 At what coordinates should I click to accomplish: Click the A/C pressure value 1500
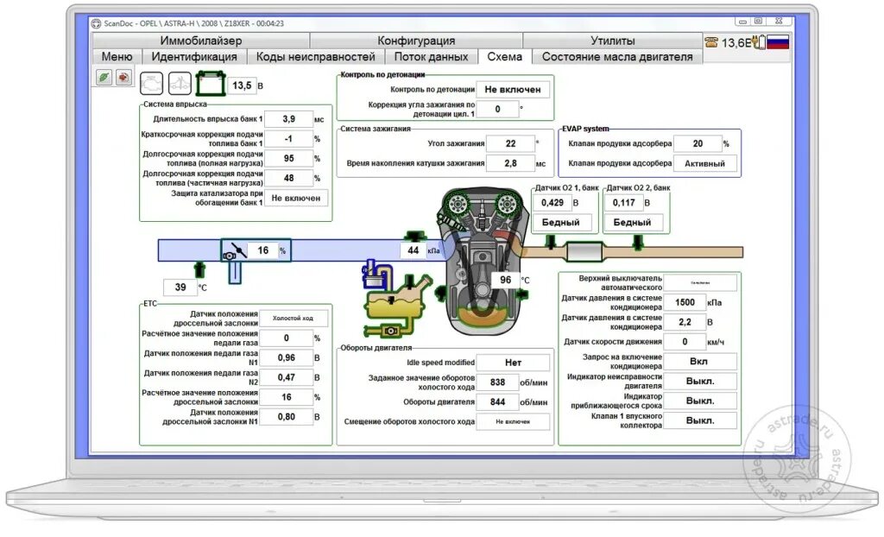click(x=685, y=302)
